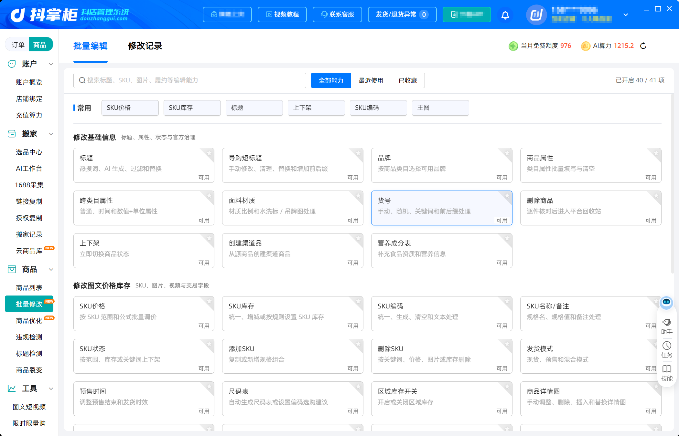Screen dimensions: 679x436
Task: Favorite the 标题 card with its star
Action: 209,153
